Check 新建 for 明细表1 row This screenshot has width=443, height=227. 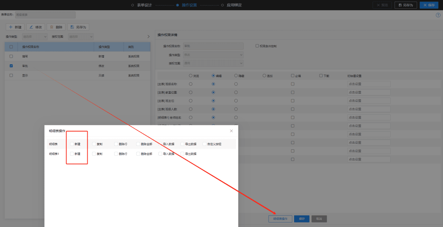point(72,154)
